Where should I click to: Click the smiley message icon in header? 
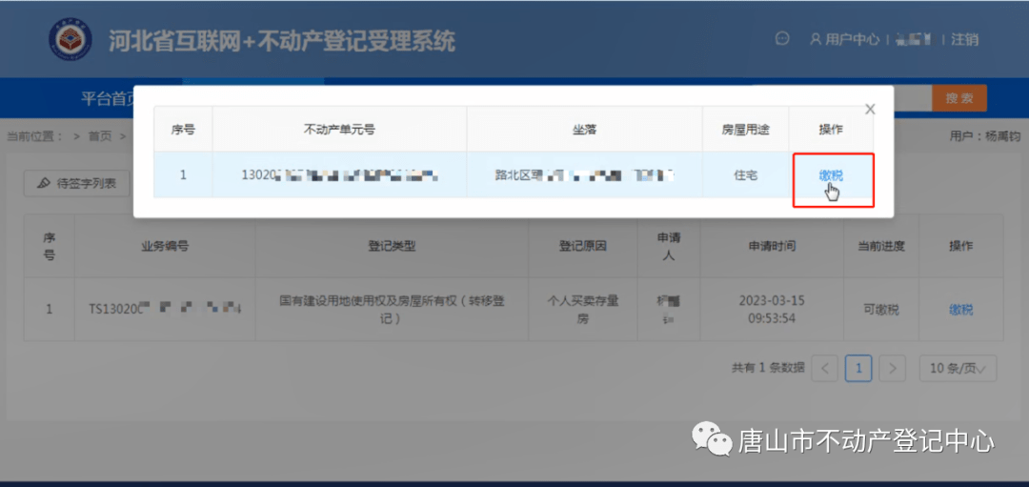coord(783,39)
